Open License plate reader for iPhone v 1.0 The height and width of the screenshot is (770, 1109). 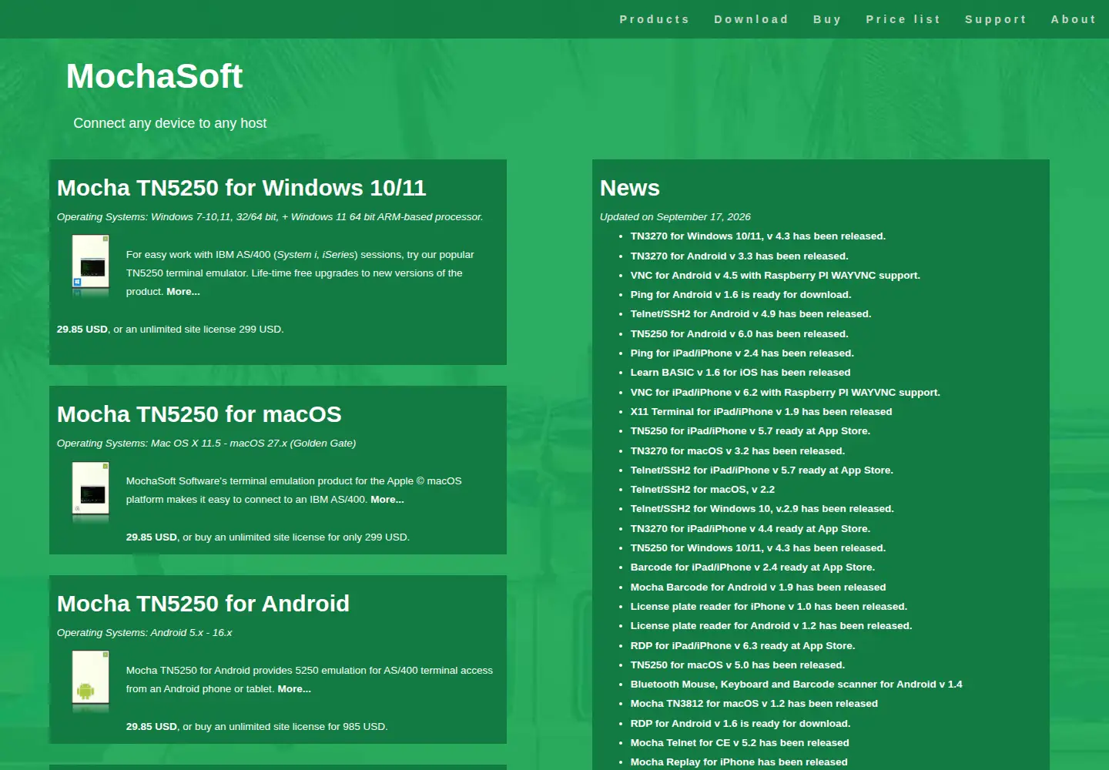(769, 607)
